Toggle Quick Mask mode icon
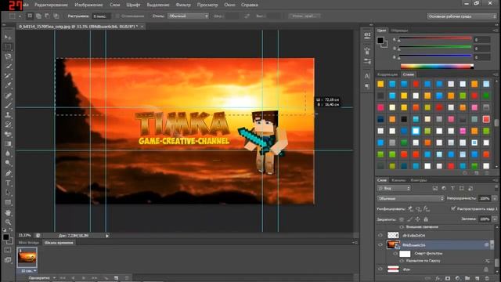Viewport: 501px width, 282px height. 8,250
